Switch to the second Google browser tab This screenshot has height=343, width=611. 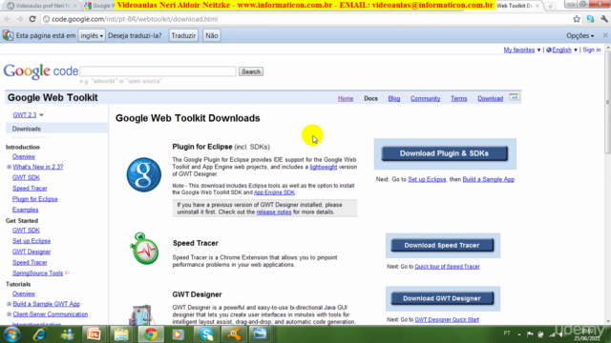99,6
